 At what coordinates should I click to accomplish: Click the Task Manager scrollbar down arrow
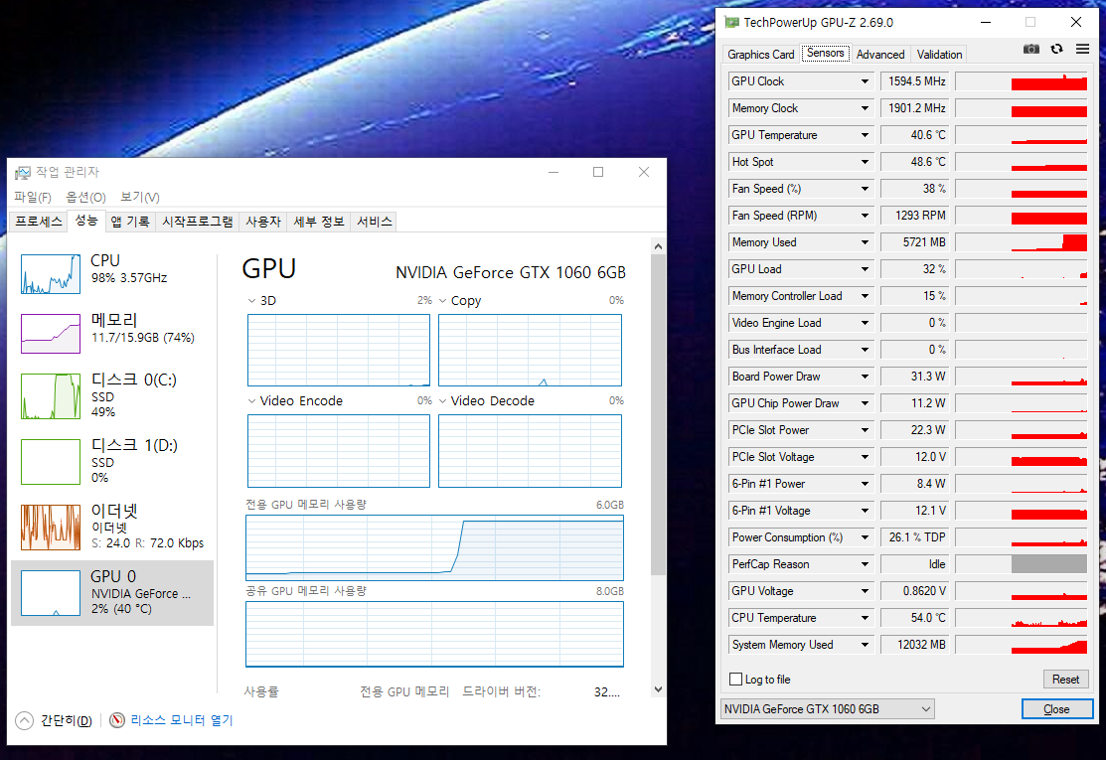click(x=658, y=689)
